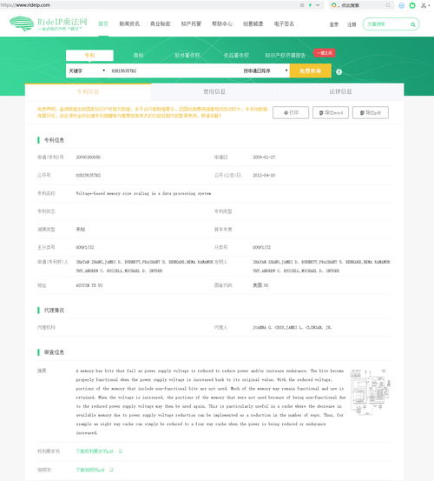Click the green circle browser extension icon
Viewport: 434px width, 481px height.
[412, 5]
